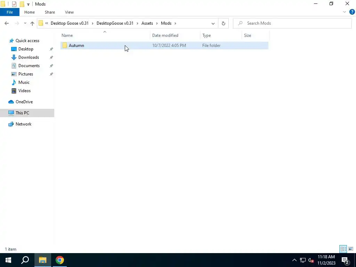
Task: Focus the Search Mods field
Action: click(x=292, y=23)
